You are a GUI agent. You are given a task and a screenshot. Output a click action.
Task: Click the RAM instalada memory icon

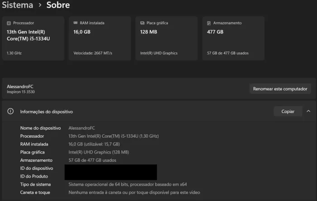[x=76, y=23]
